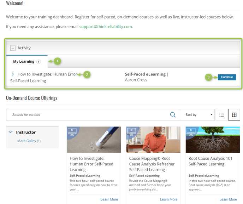The image size is (243, 204).
Task: Open Cause Mapping Root Cause Analysis Refresher title
Action: (152, 164)
